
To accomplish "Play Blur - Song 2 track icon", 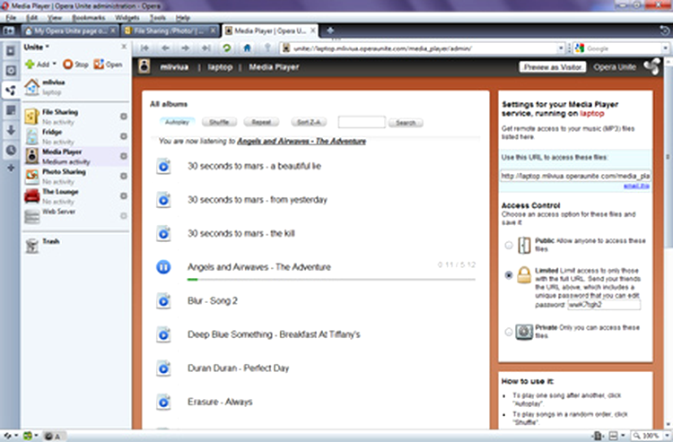I will [163, 301].
